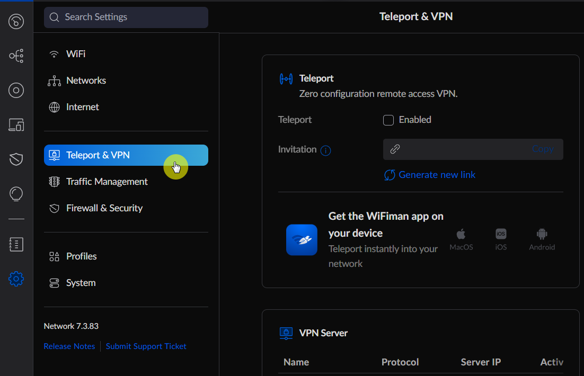Click the Server IP column header

[x=481, y=362]
